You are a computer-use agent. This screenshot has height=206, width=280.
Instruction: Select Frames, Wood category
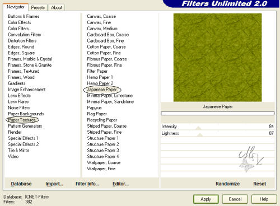(21, 77)
